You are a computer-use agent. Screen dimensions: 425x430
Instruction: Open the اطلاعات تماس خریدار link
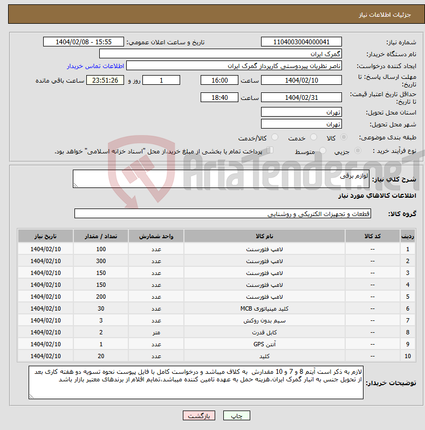click(95, 66)
